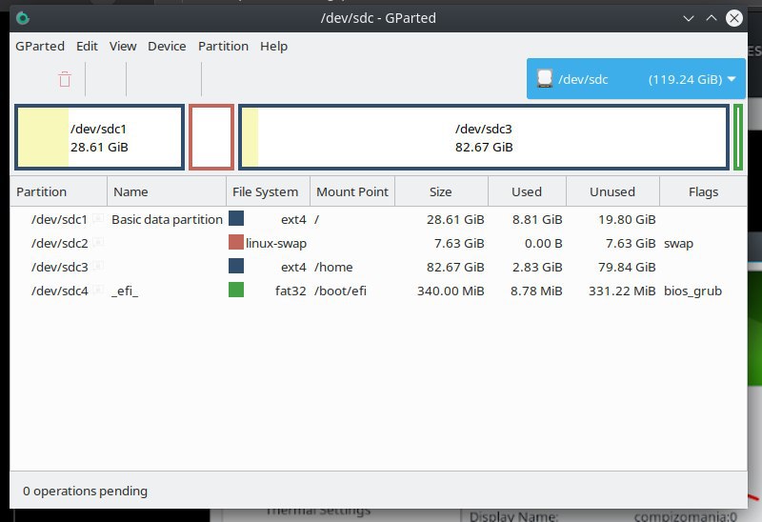Image resolution: width=762 pixels, height=522 pixels.
Task: Click the Unused column header
Action: point(612,191)
